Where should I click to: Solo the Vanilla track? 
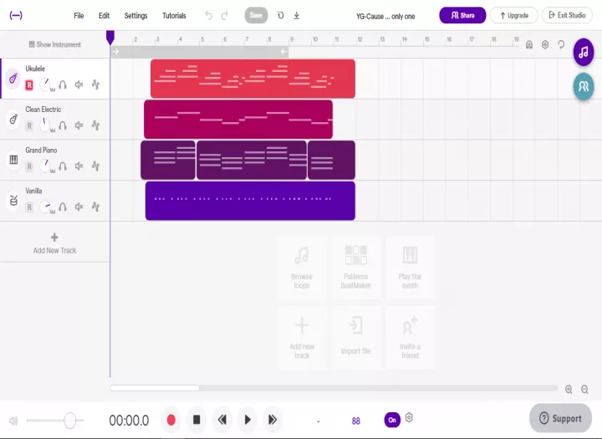(x=63, y=207)
